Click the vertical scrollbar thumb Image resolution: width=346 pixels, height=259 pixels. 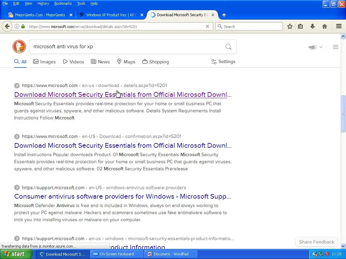click(x=343, y=114)
